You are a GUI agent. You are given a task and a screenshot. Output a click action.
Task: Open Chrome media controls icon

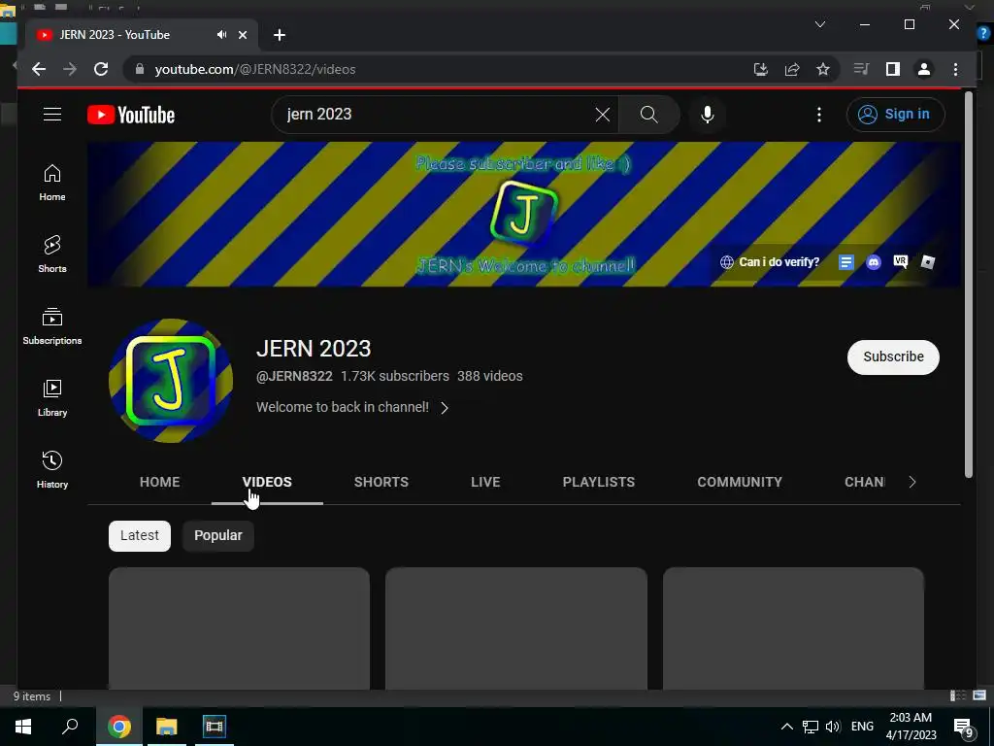(861, 69)
